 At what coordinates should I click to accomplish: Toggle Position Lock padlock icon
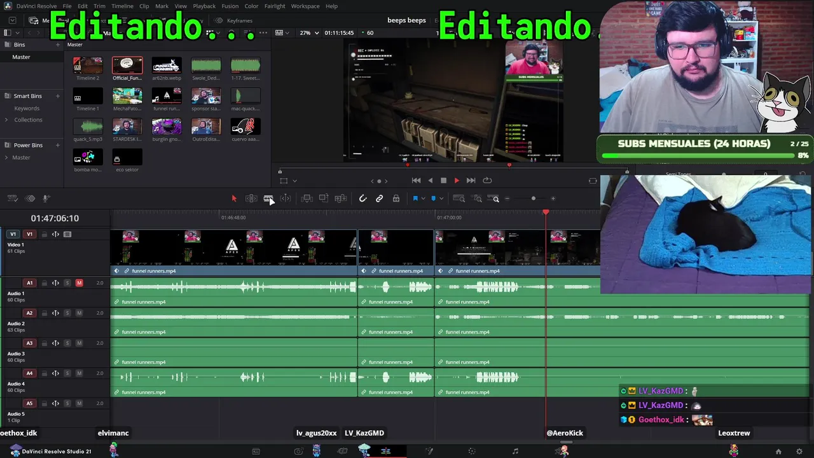pyautogui.click(x=396, y=198)
